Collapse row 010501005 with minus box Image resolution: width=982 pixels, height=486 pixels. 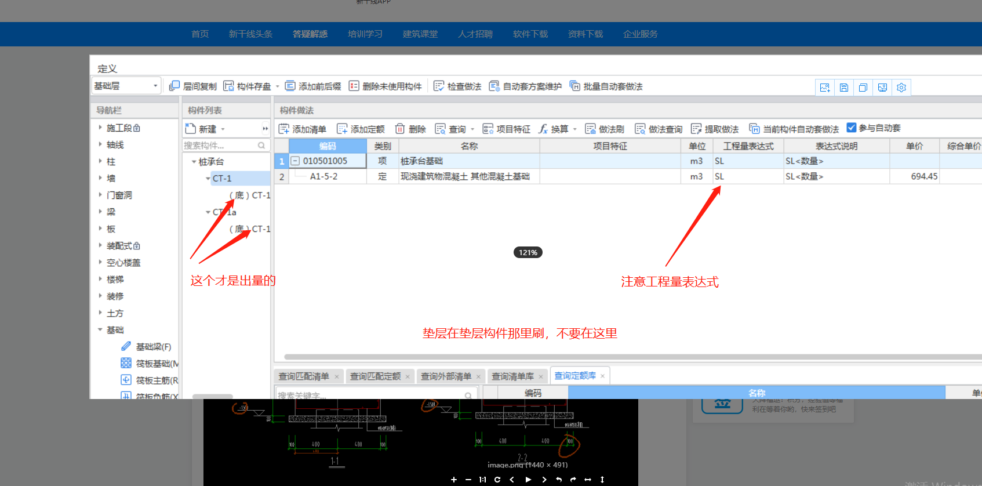point(295,161)
